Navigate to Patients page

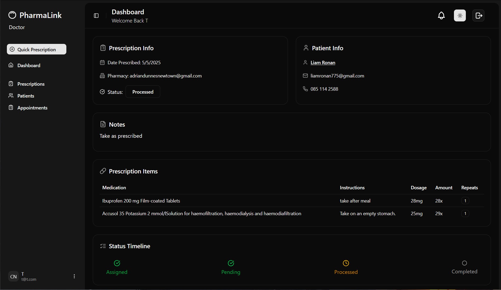26,96
